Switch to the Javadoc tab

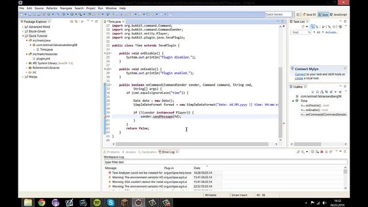[x=129, y=152]
